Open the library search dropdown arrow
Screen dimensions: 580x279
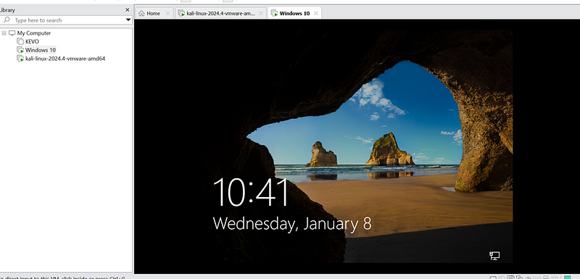128,20
